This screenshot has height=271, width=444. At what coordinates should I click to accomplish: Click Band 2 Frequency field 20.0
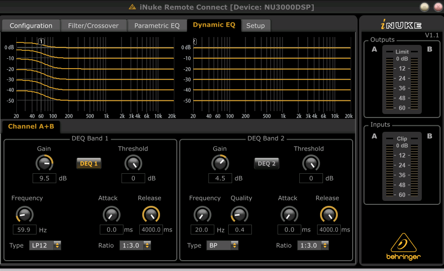coord(202,230)
